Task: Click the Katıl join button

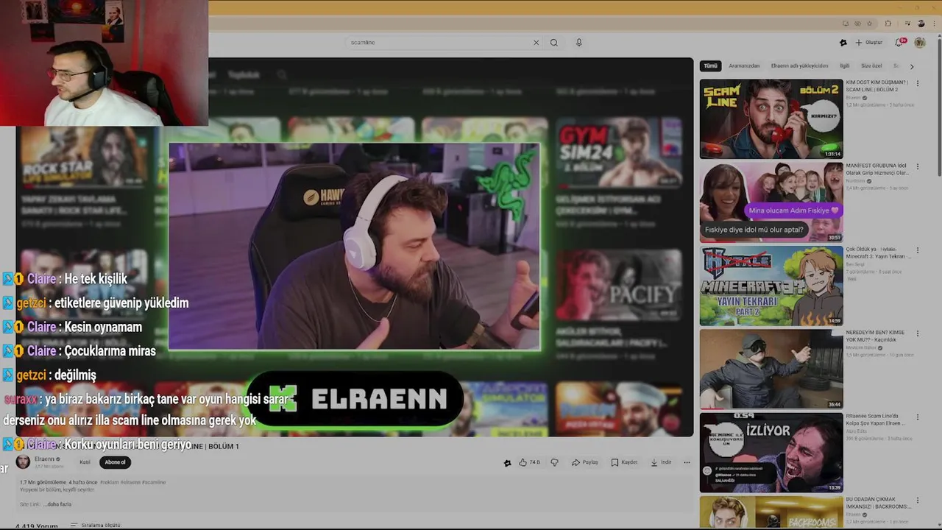Action: [x=85, y=462]
